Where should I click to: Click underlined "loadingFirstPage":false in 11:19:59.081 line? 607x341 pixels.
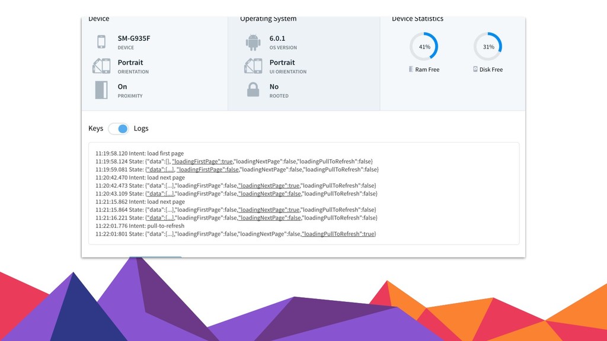click(x=207, y=169)
